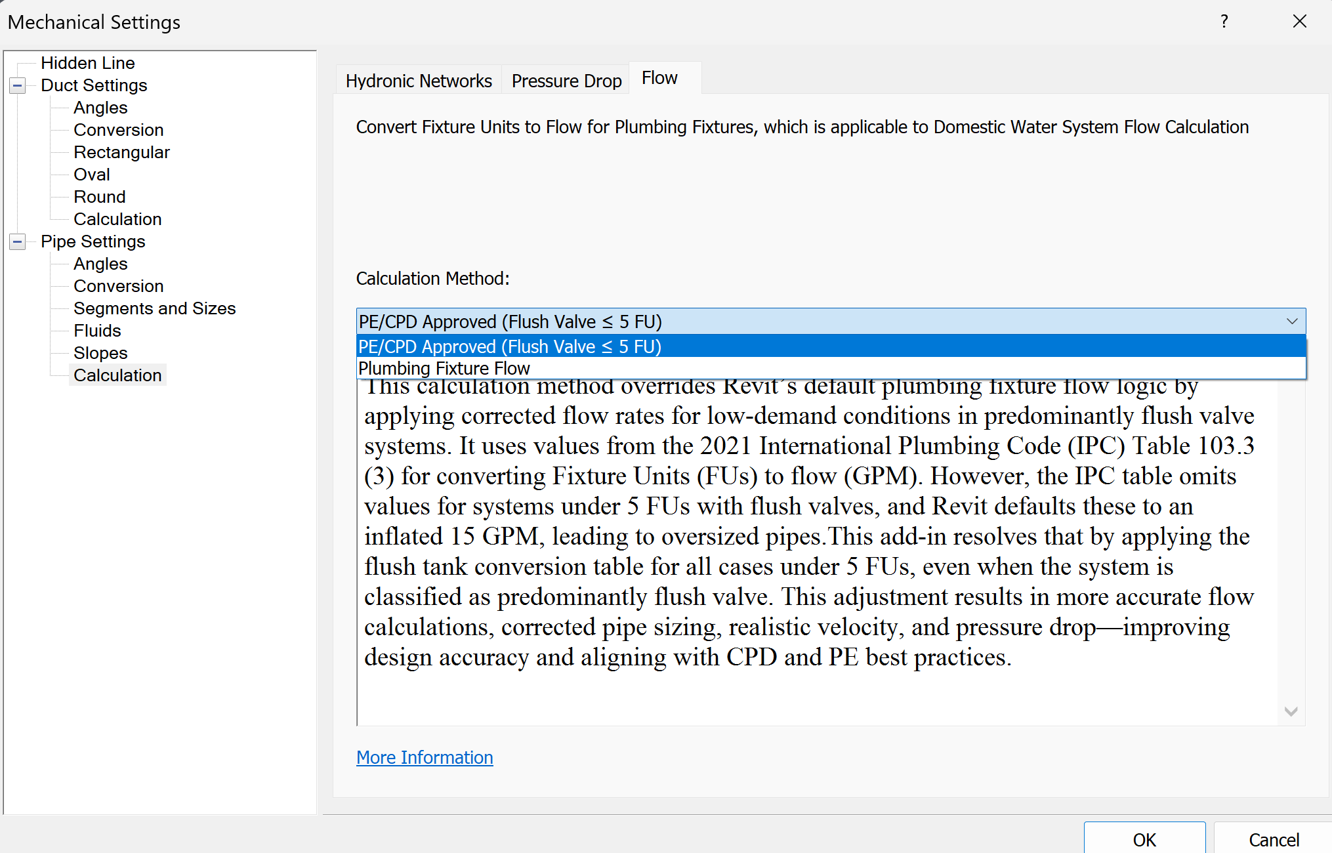Viewport: 1332px width, 853px height.
Task: Select Oval in the tree
Action: coord(92,175)
